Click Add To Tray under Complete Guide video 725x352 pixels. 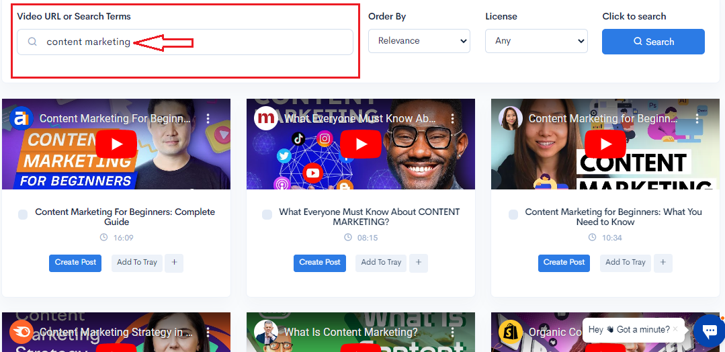pos(137,263)
